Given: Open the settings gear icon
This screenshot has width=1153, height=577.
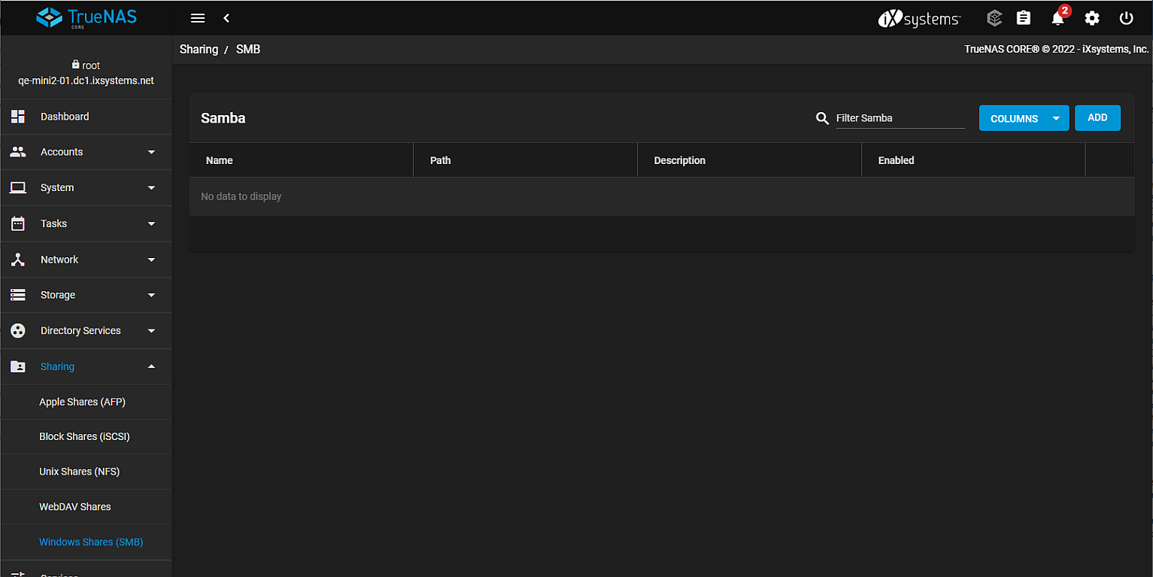Looking at the screenshot, I should pyautogui.click(x=1092, y=18).
